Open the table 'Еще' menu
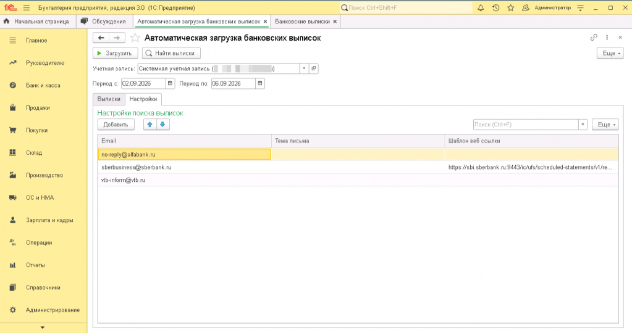The width and height of the screenshot is (632, 333). pyautogui.click(x=605, y=125)
